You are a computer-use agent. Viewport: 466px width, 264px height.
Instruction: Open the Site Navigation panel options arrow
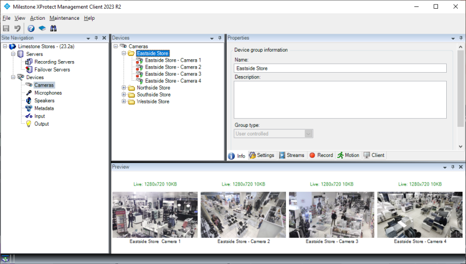[x=89, y=38]
